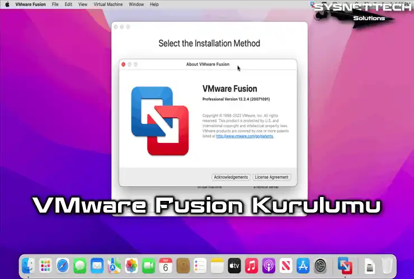Open News from the Dock

(x=286, y=265)
